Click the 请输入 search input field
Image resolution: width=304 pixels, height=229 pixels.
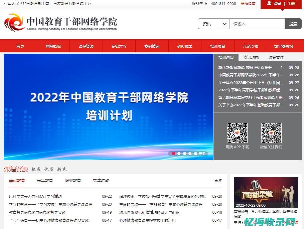click(x=257, y=24)
